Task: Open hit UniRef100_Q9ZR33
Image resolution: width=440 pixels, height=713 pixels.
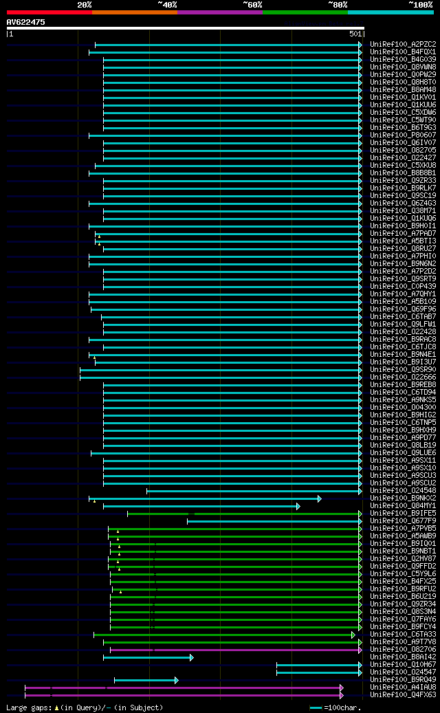Action: (x=403, y=181)
